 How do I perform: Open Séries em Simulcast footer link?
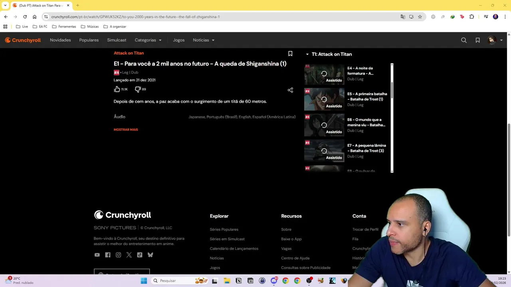[x=227, y=239]
